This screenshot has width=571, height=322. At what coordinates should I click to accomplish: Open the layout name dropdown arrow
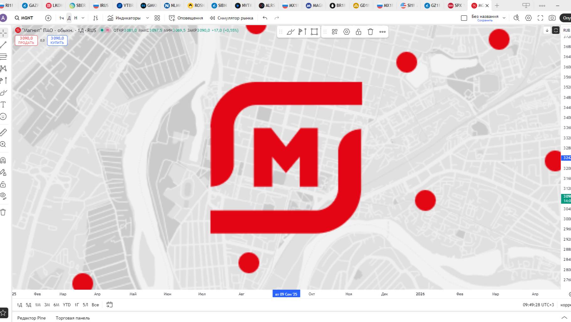point(504,18)
